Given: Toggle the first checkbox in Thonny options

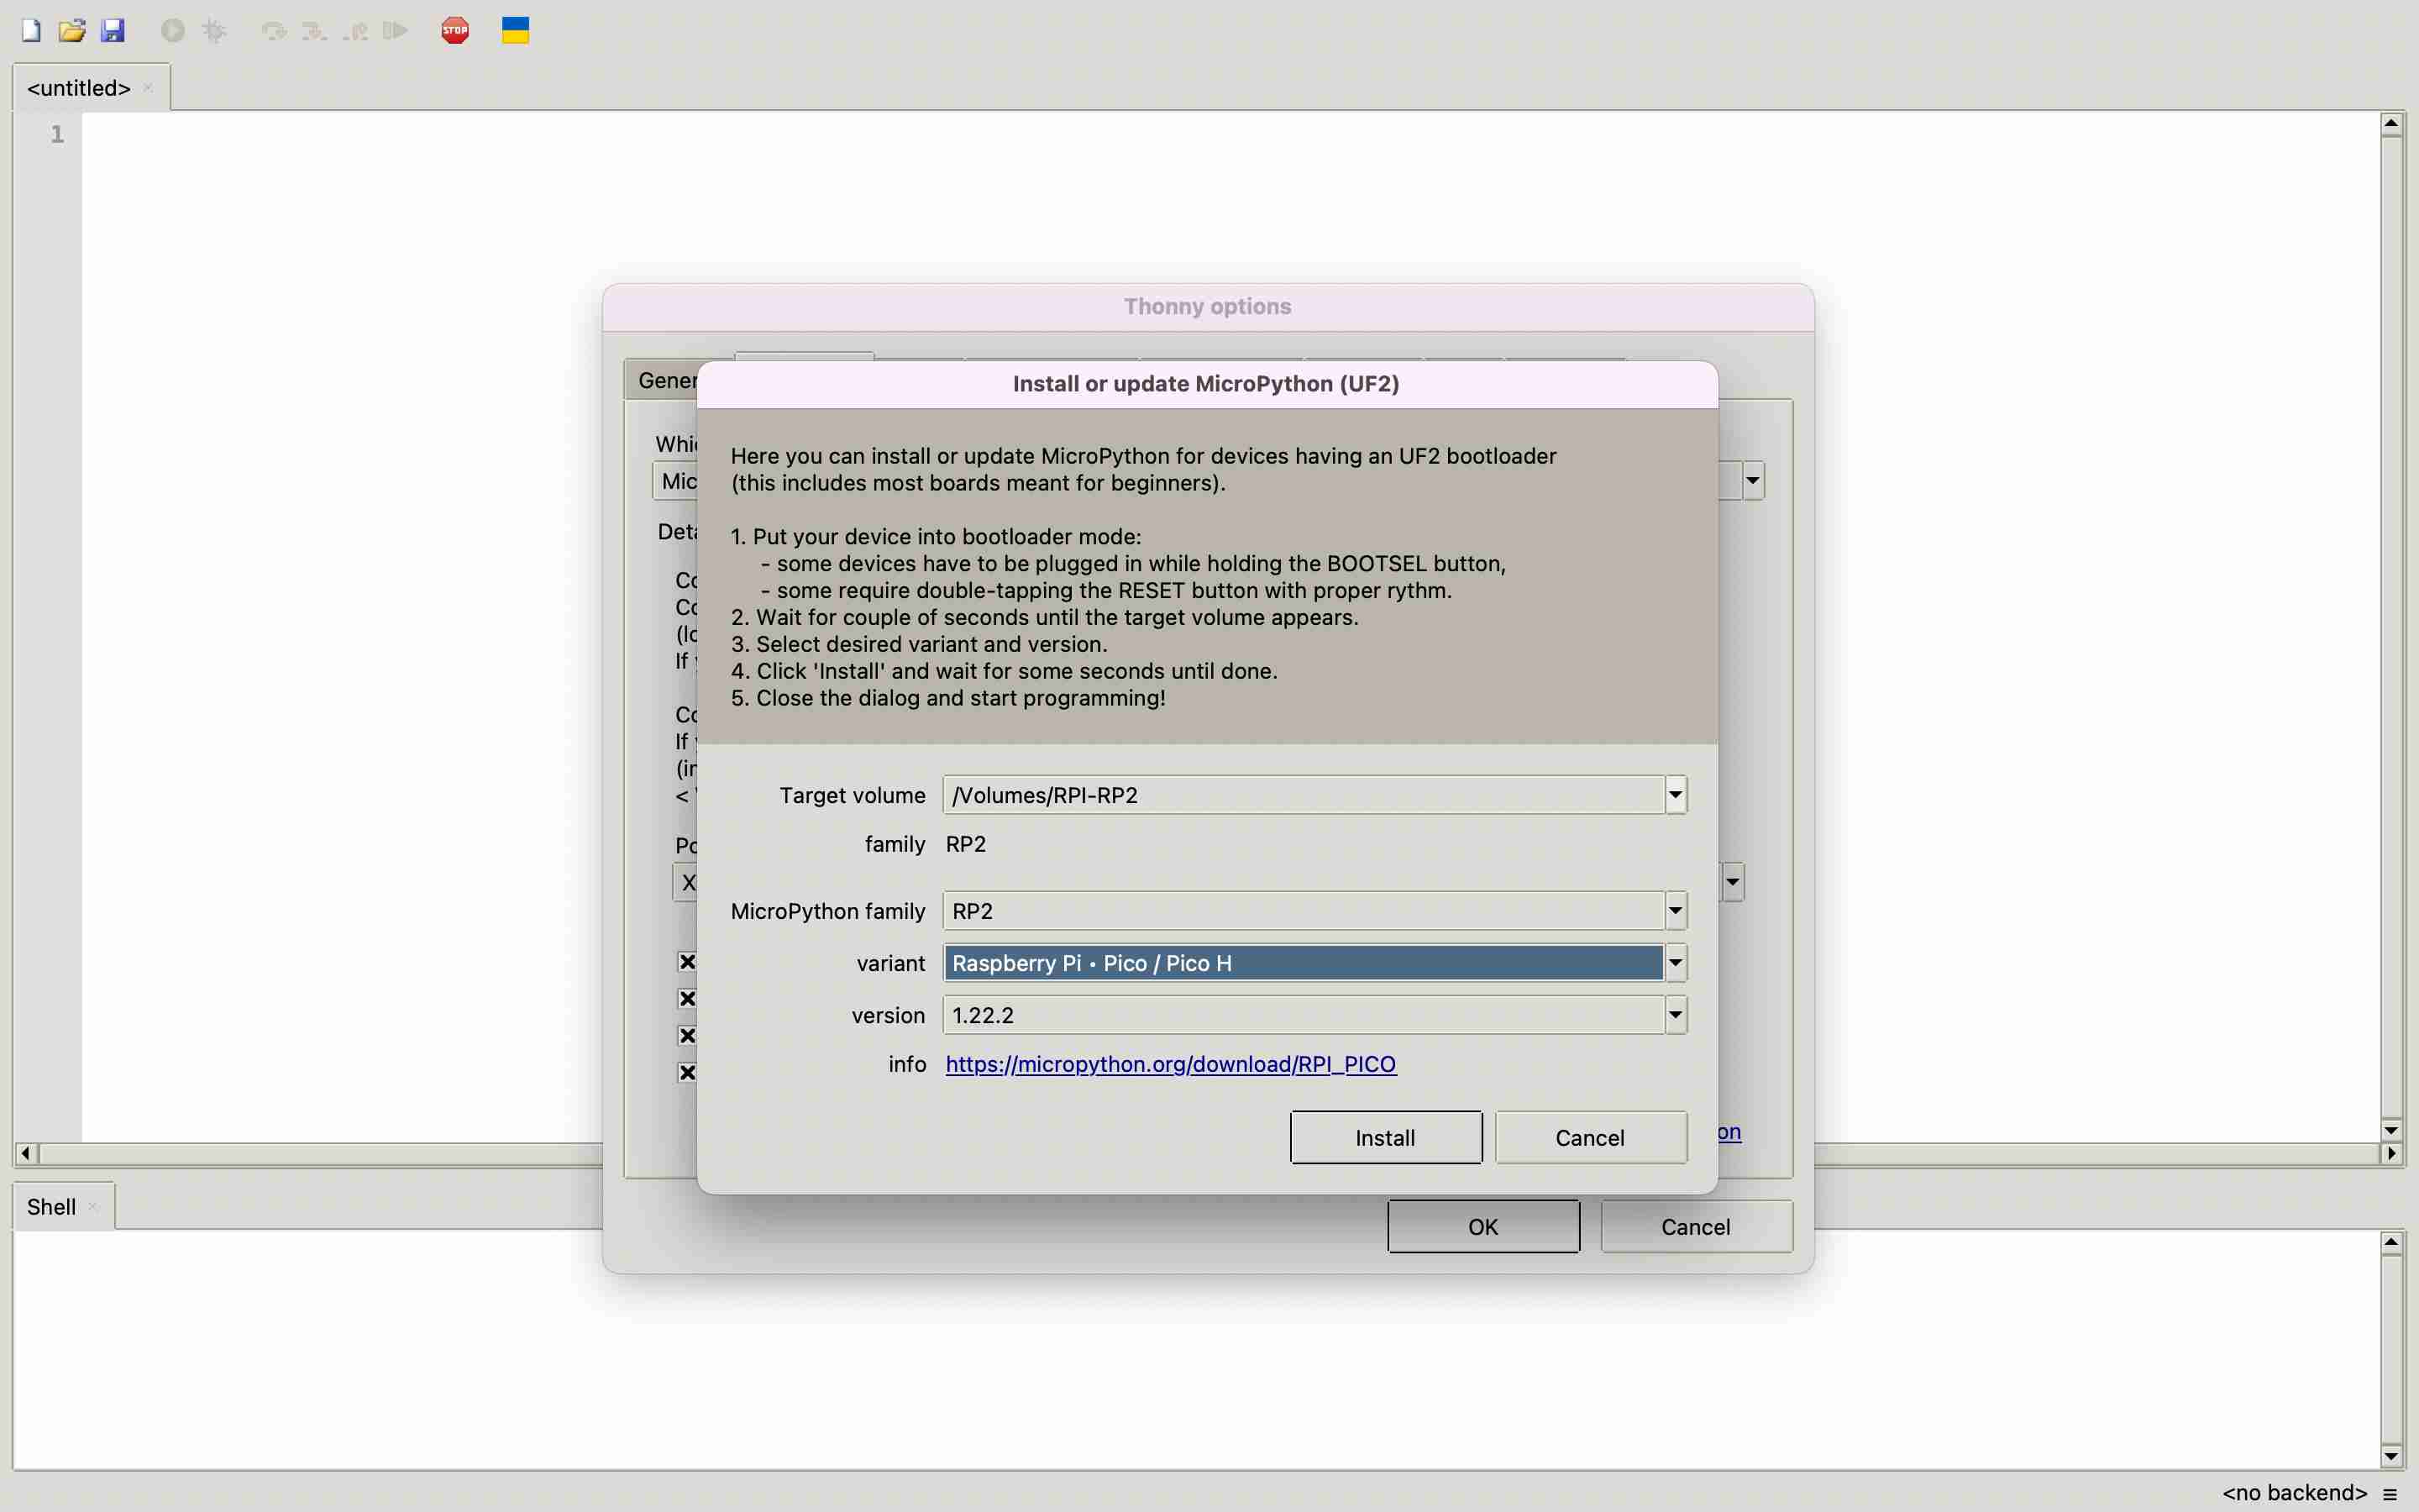Looking at the screenshot, I should [687, 962].
